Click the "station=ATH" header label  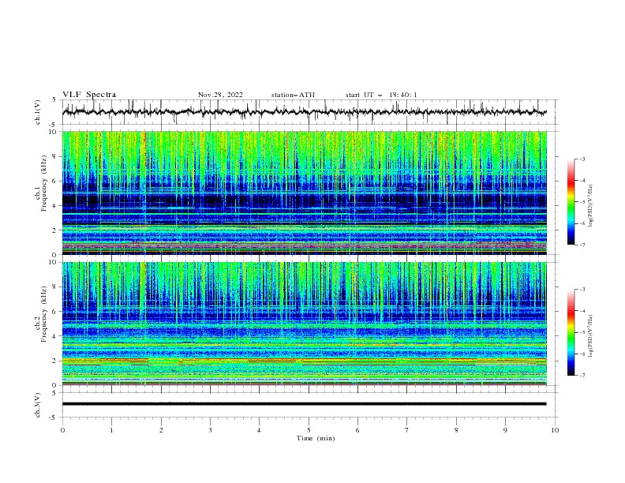(293, 95)
